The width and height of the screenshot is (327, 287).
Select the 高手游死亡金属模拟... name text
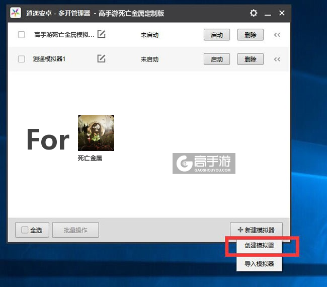click(x=64, y=35)
